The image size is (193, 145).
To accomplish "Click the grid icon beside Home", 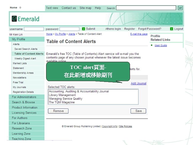I will [20, 8].
